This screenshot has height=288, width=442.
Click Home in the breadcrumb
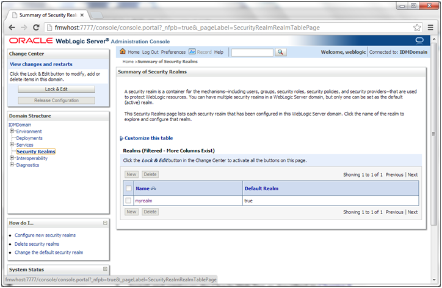(x=128, y=61)
